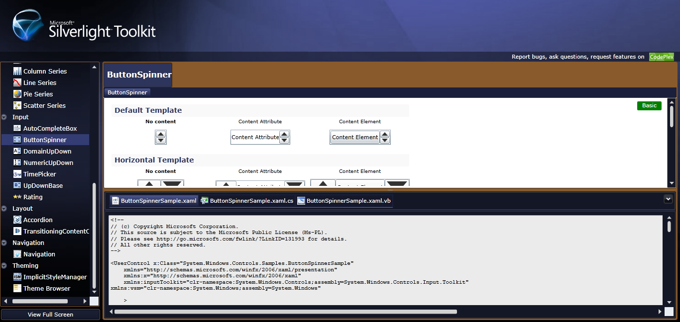
Task: Click the Accordion icon
Action: click(x=17, y=220)
